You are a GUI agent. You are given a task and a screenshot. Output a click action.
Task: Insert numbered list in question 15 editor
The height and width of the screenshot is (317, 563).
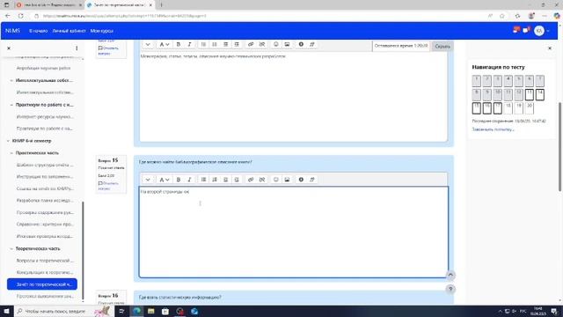[215, 180]
